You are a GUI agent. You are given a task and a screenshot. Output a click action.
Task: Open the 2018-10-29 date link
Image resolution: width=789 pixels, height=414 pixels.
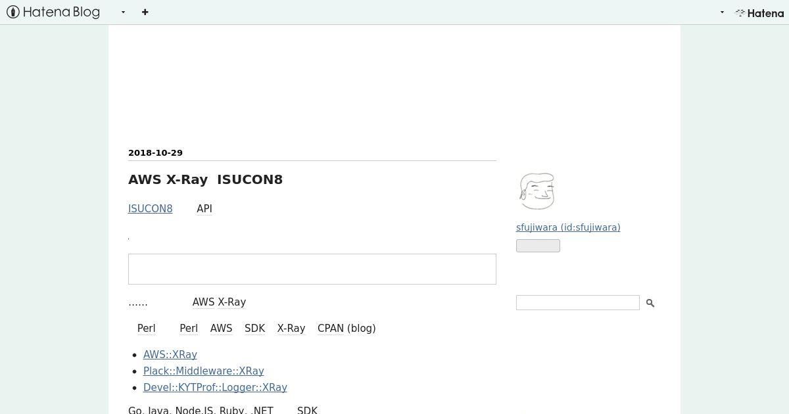[155, 152]
